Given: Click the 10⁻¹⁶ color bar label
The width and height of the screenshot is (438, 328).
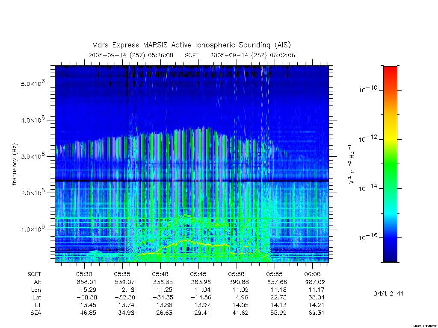Looking at the screenshot, I should point(368,237).
